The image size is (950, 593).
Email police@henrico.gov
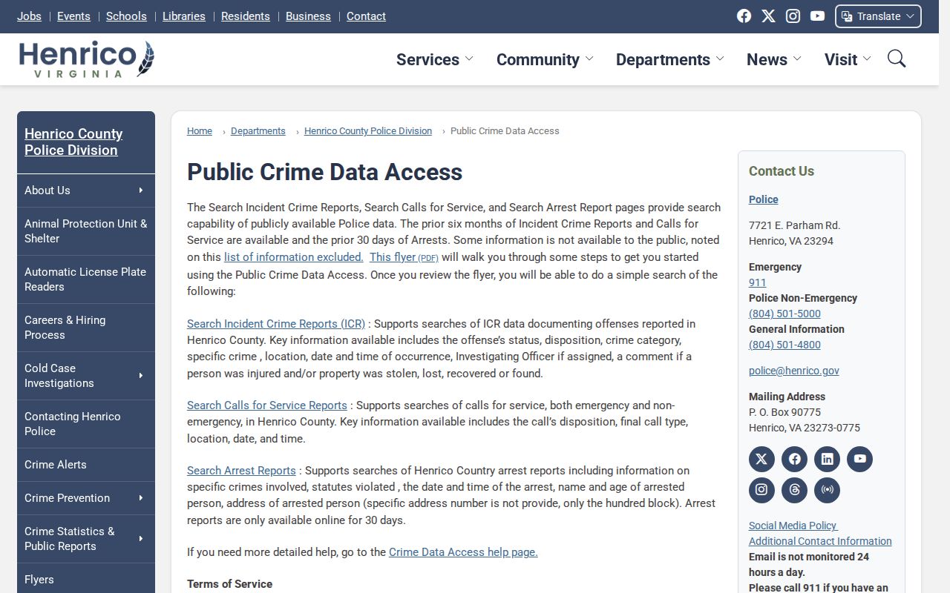(x=794, y=371)
